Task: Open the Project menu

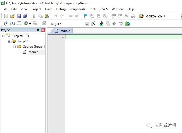Action: pos(36,9)
